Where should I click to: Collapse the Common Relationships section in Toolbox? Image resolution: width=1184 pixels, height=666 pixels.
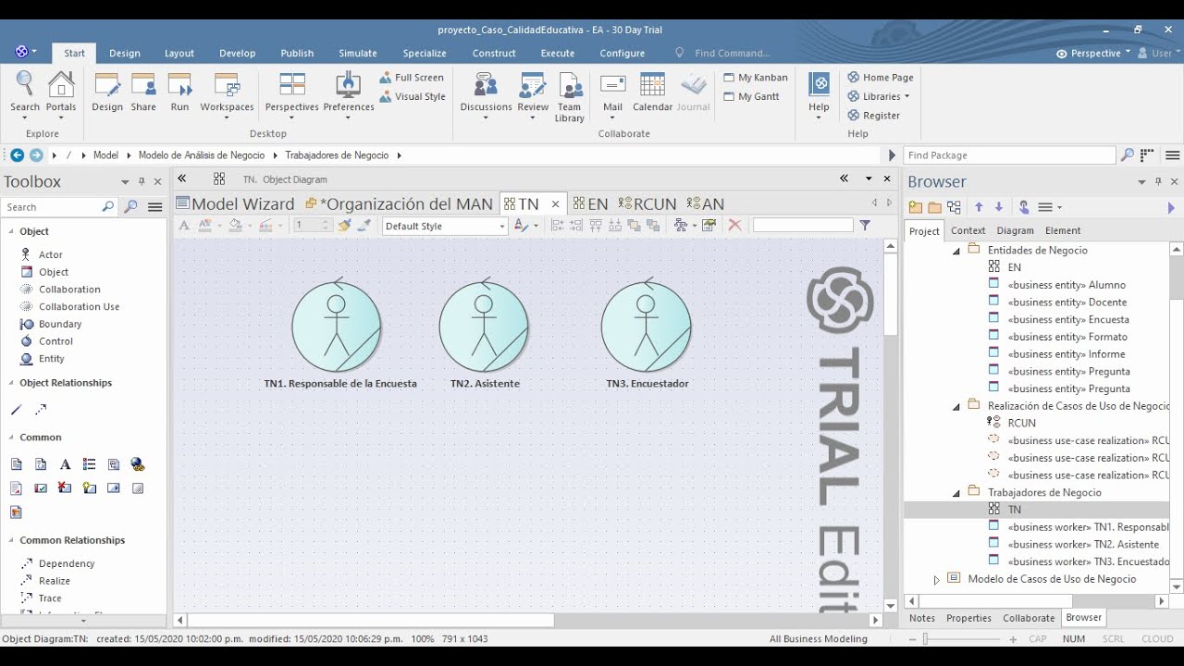pos(11,540)
